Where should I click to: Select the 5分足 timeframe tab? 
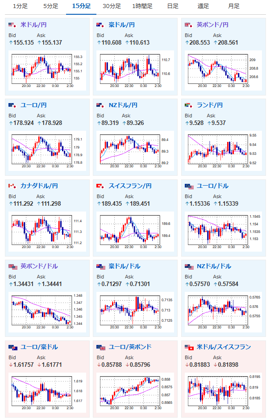point(51,6)
